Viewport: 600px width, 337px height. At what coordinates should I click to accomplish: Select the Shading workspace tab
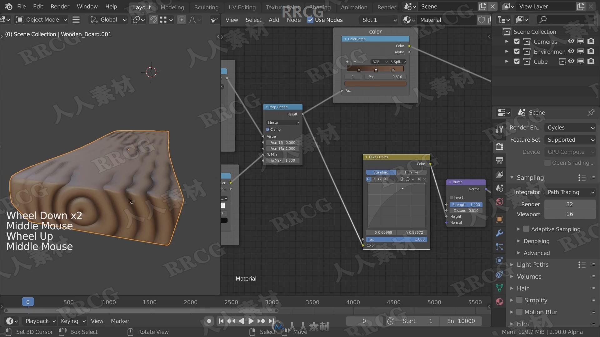pyautogui.click(x=321, y=6)
